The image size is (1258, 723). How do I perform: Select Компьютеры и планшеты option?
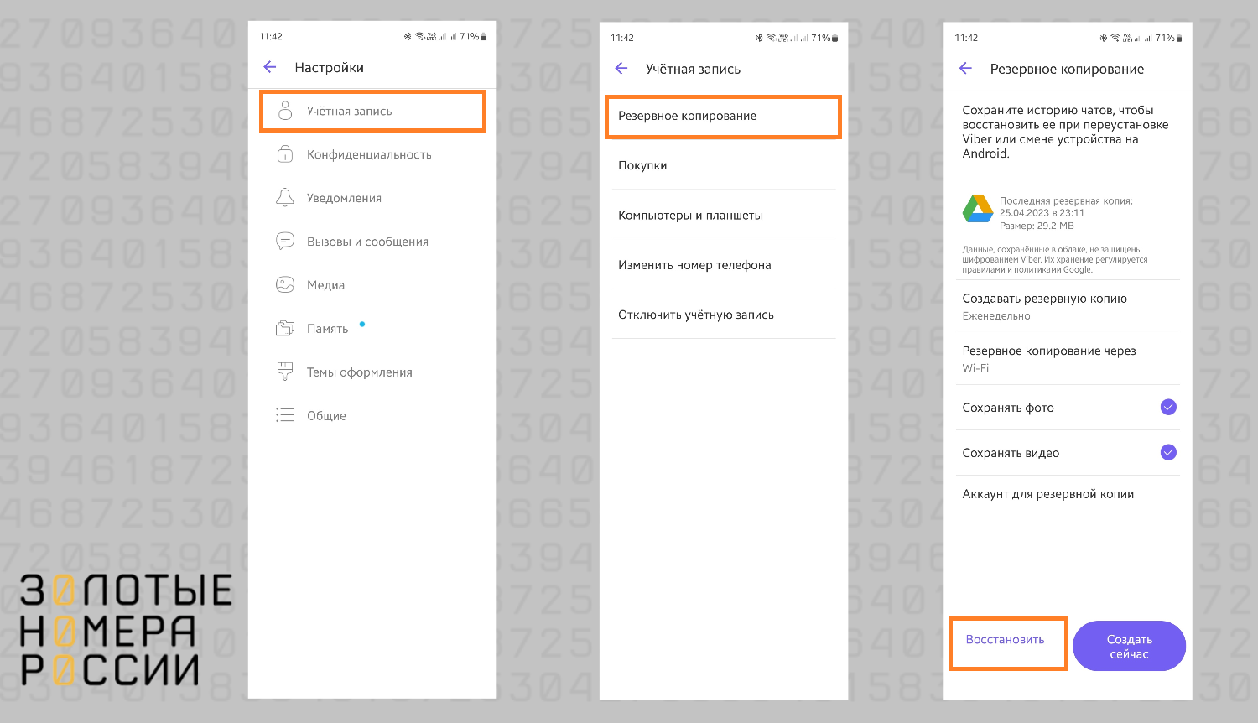(723, 215)
